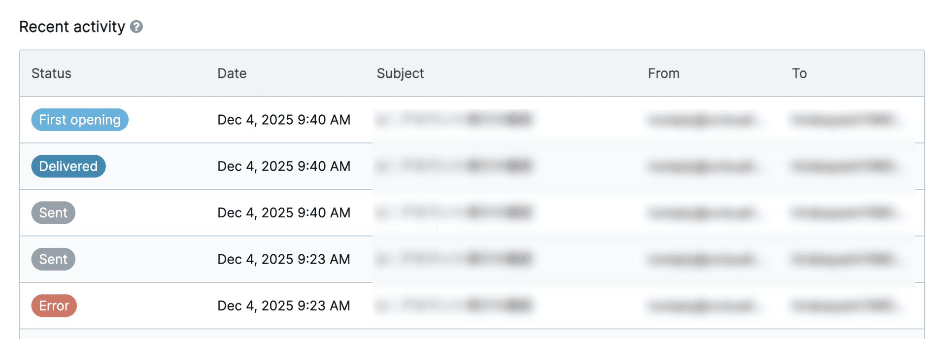This screenshot has width=946, height=339.
Task: Click the Sent badge dated 9:40 AM
Action: coord(53,213)
